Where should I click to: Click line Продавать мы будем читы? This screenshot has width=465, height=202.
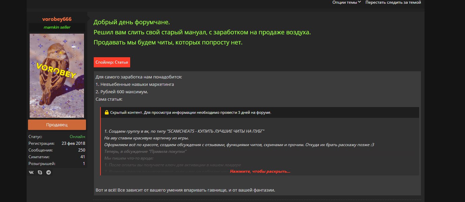(168, 43)
